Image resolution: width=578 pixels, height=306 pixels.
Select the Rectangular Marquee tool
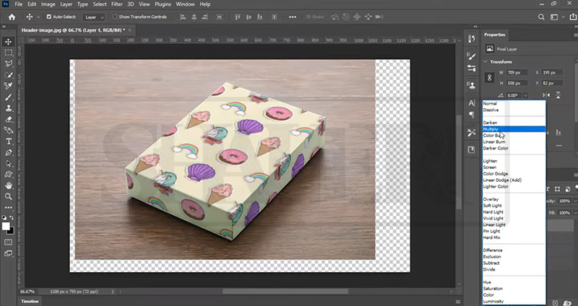[x=9, y=53]
